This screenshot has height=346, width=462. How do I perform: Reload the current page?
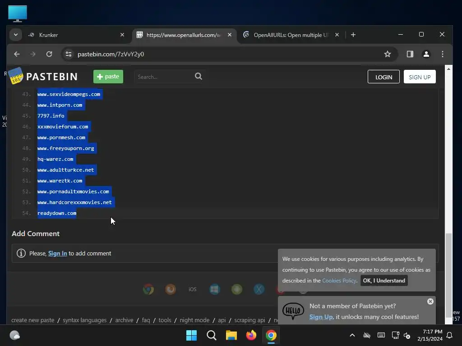[49, 54]
